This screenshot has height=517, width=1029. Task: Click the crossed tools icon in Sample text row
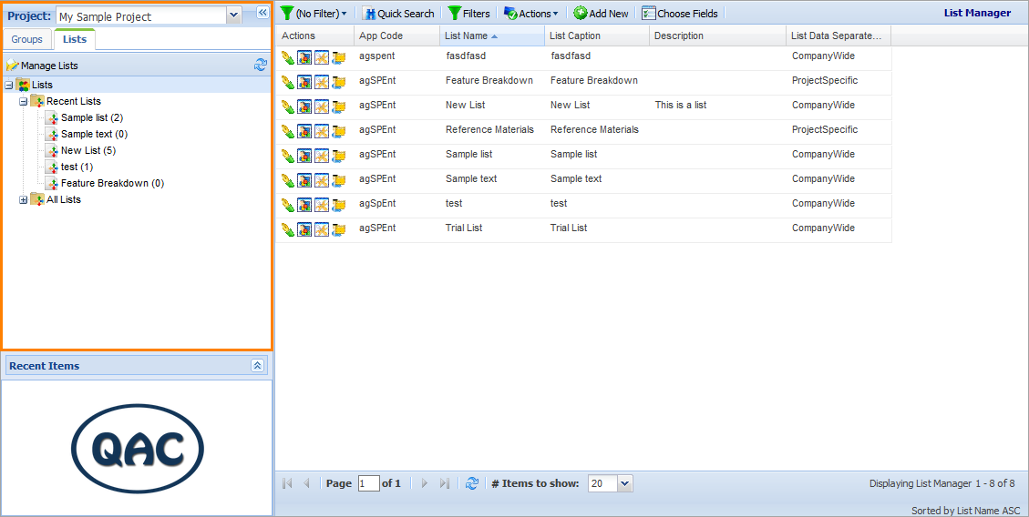pyautogui.click(x=322, y=180)
